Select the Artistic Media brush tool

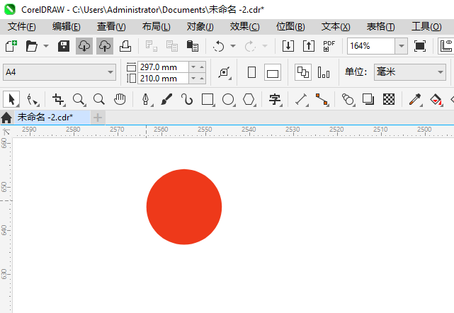166,100
